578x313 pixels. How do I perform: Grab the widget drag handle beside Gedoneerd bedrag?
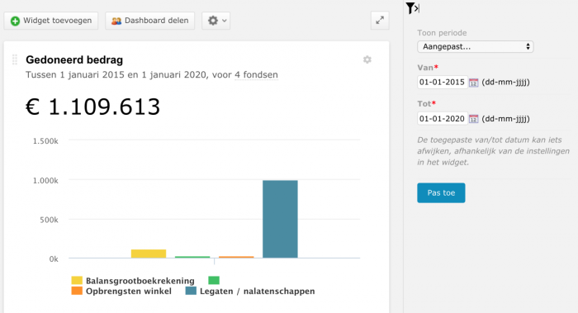pyautogui.click(x=15, y=59)
